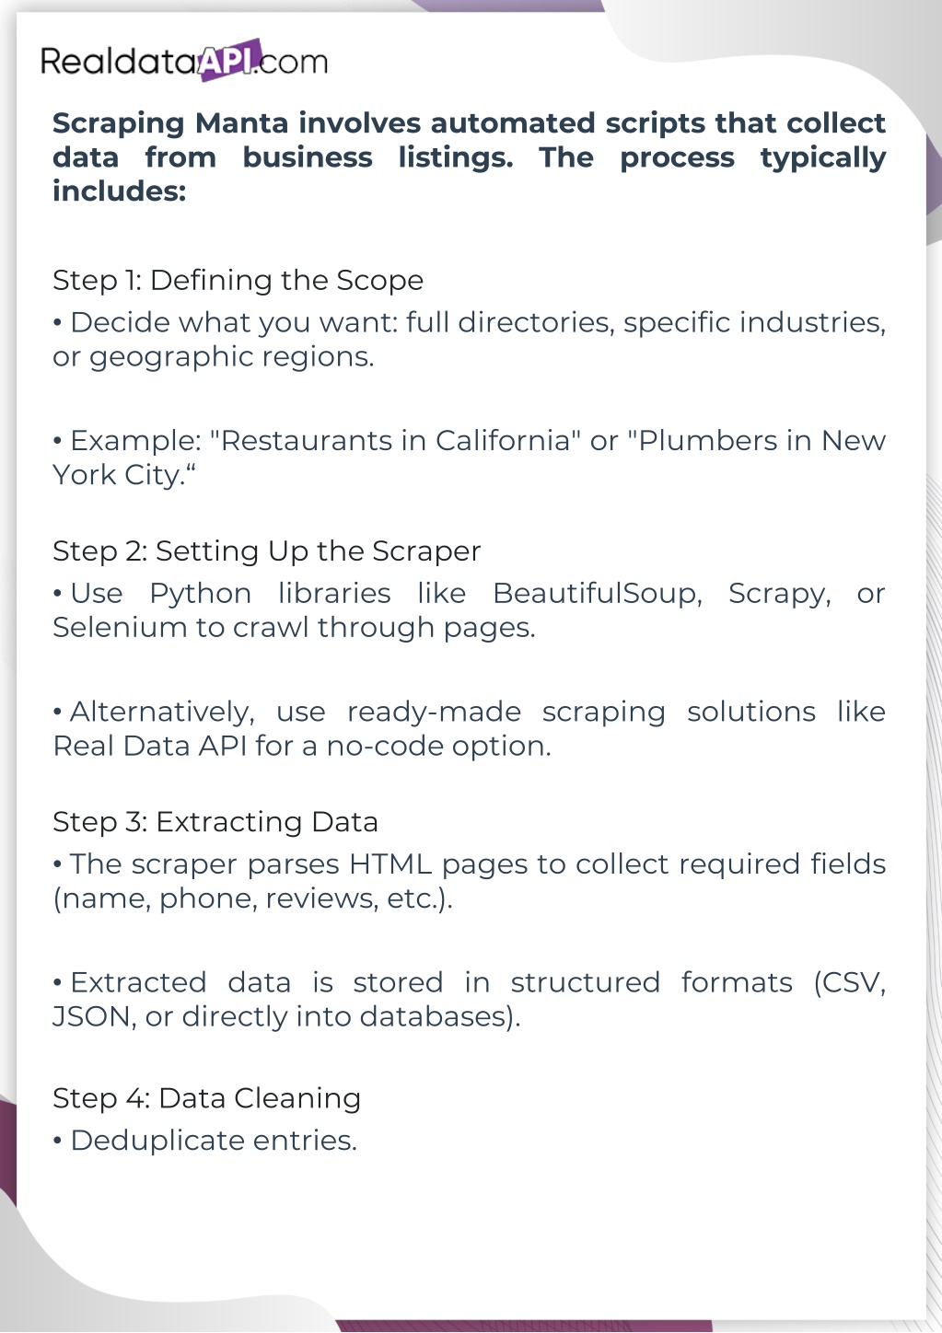
Task: Click the "Alternatively, use ready-made" bullet line
Action: coord(469,712)
